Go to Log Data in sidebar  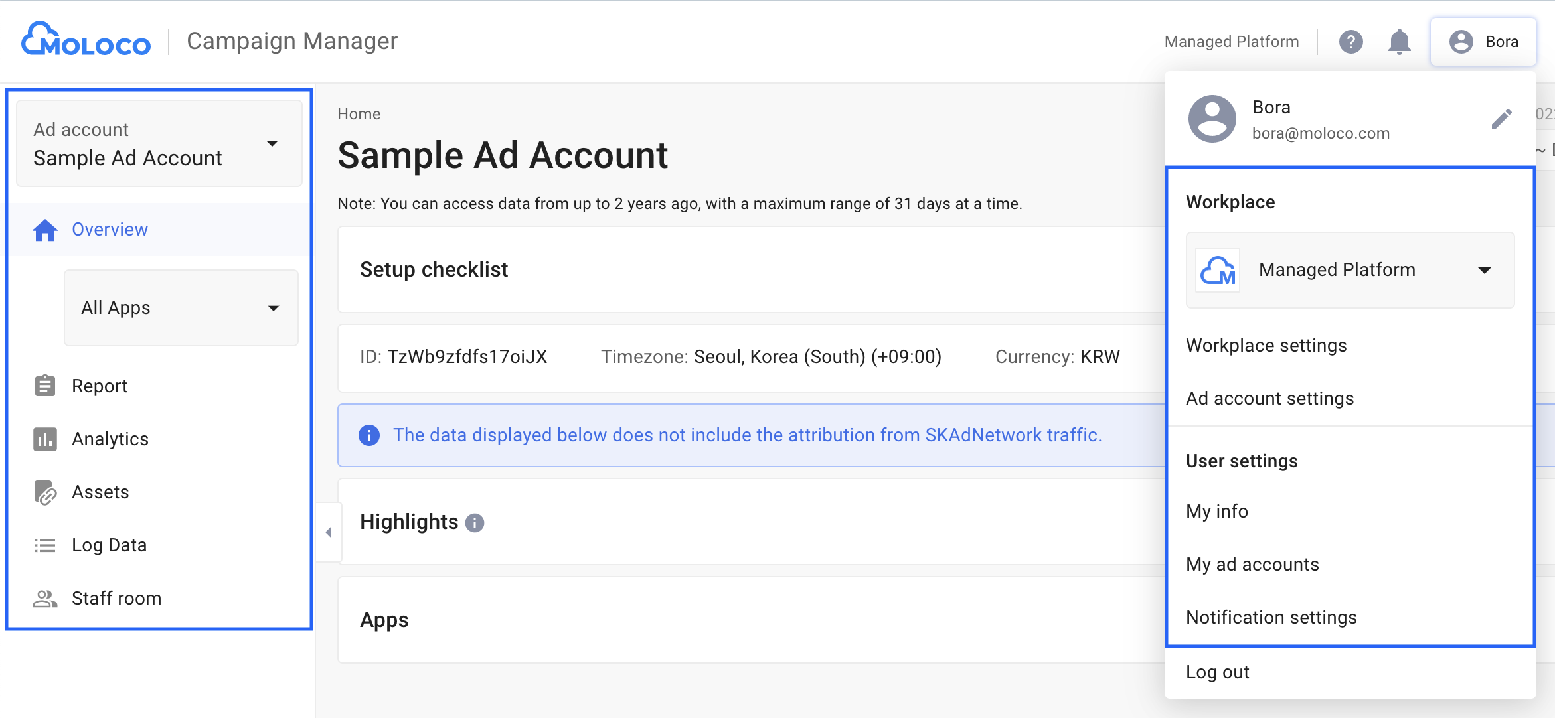click(x=109, y=545)
